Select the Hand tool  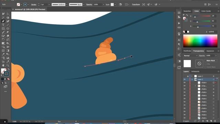(x=3, y=65)
